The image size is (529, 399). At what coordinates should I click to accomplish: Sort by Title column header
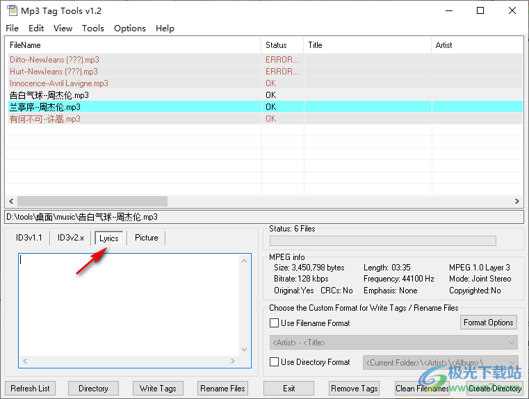368,45
